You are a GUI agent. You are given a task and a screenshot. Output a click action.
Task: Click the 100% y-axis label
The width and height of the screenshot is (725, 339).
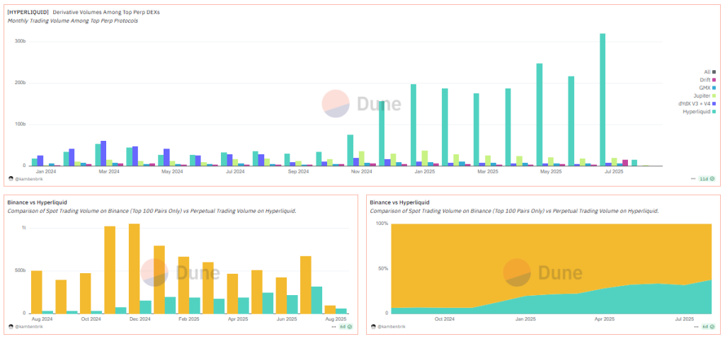coord(381,224)
